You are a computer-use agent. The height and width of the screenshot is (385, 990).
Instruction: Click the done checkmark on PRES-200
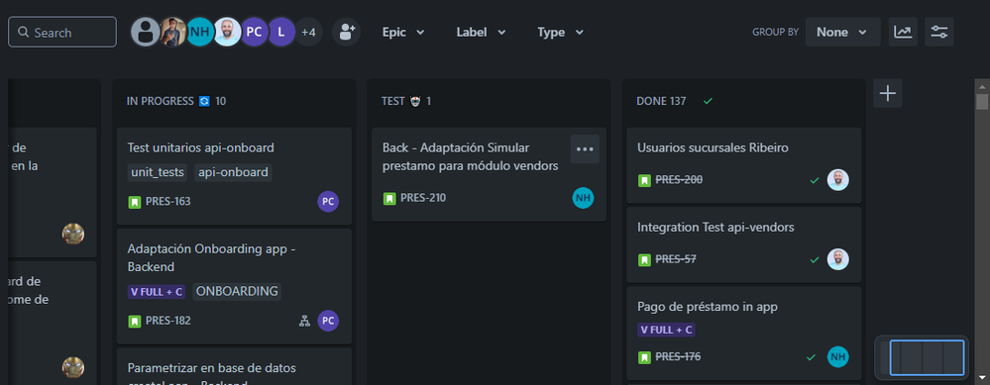point(815,181)
